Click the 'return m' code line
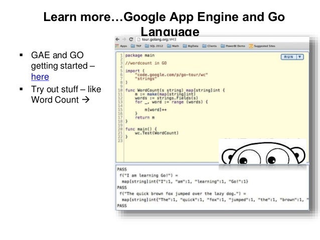 coord(144,117)
